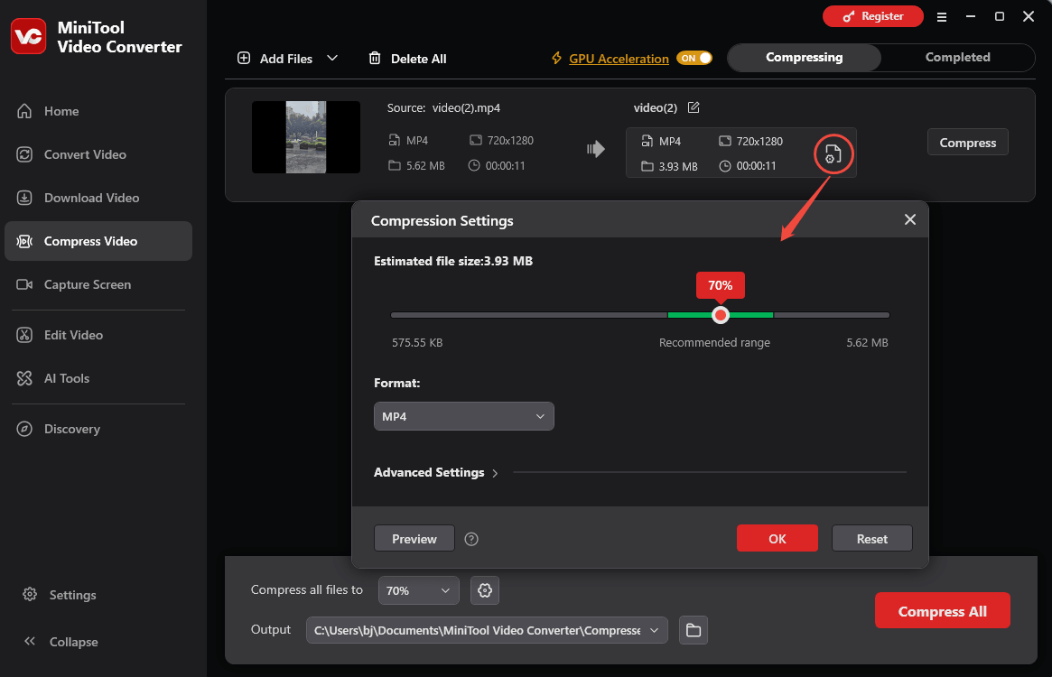
Task: Open the hamburger menu in title bar
Action: (x=941, y=17)
